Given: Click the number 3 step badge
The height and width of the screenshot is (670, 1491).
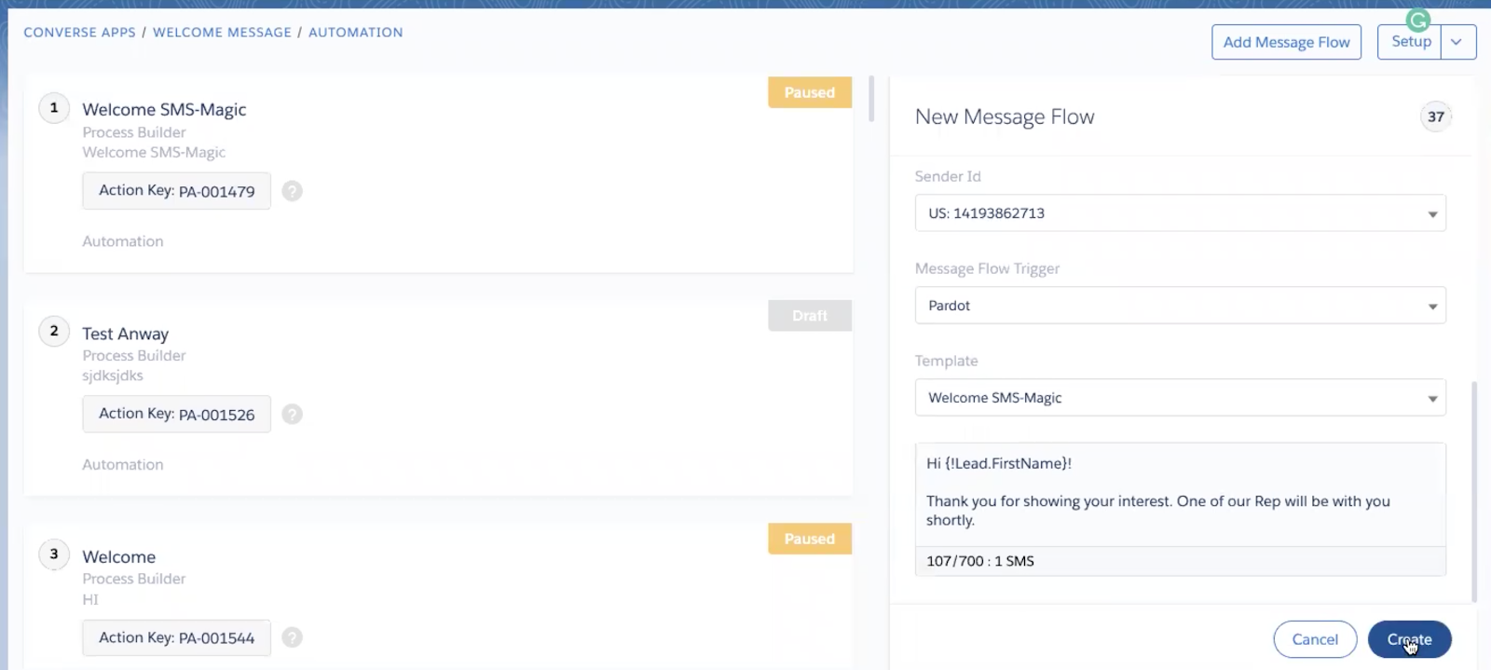Looking at the screenshot, I should point(54,554).
